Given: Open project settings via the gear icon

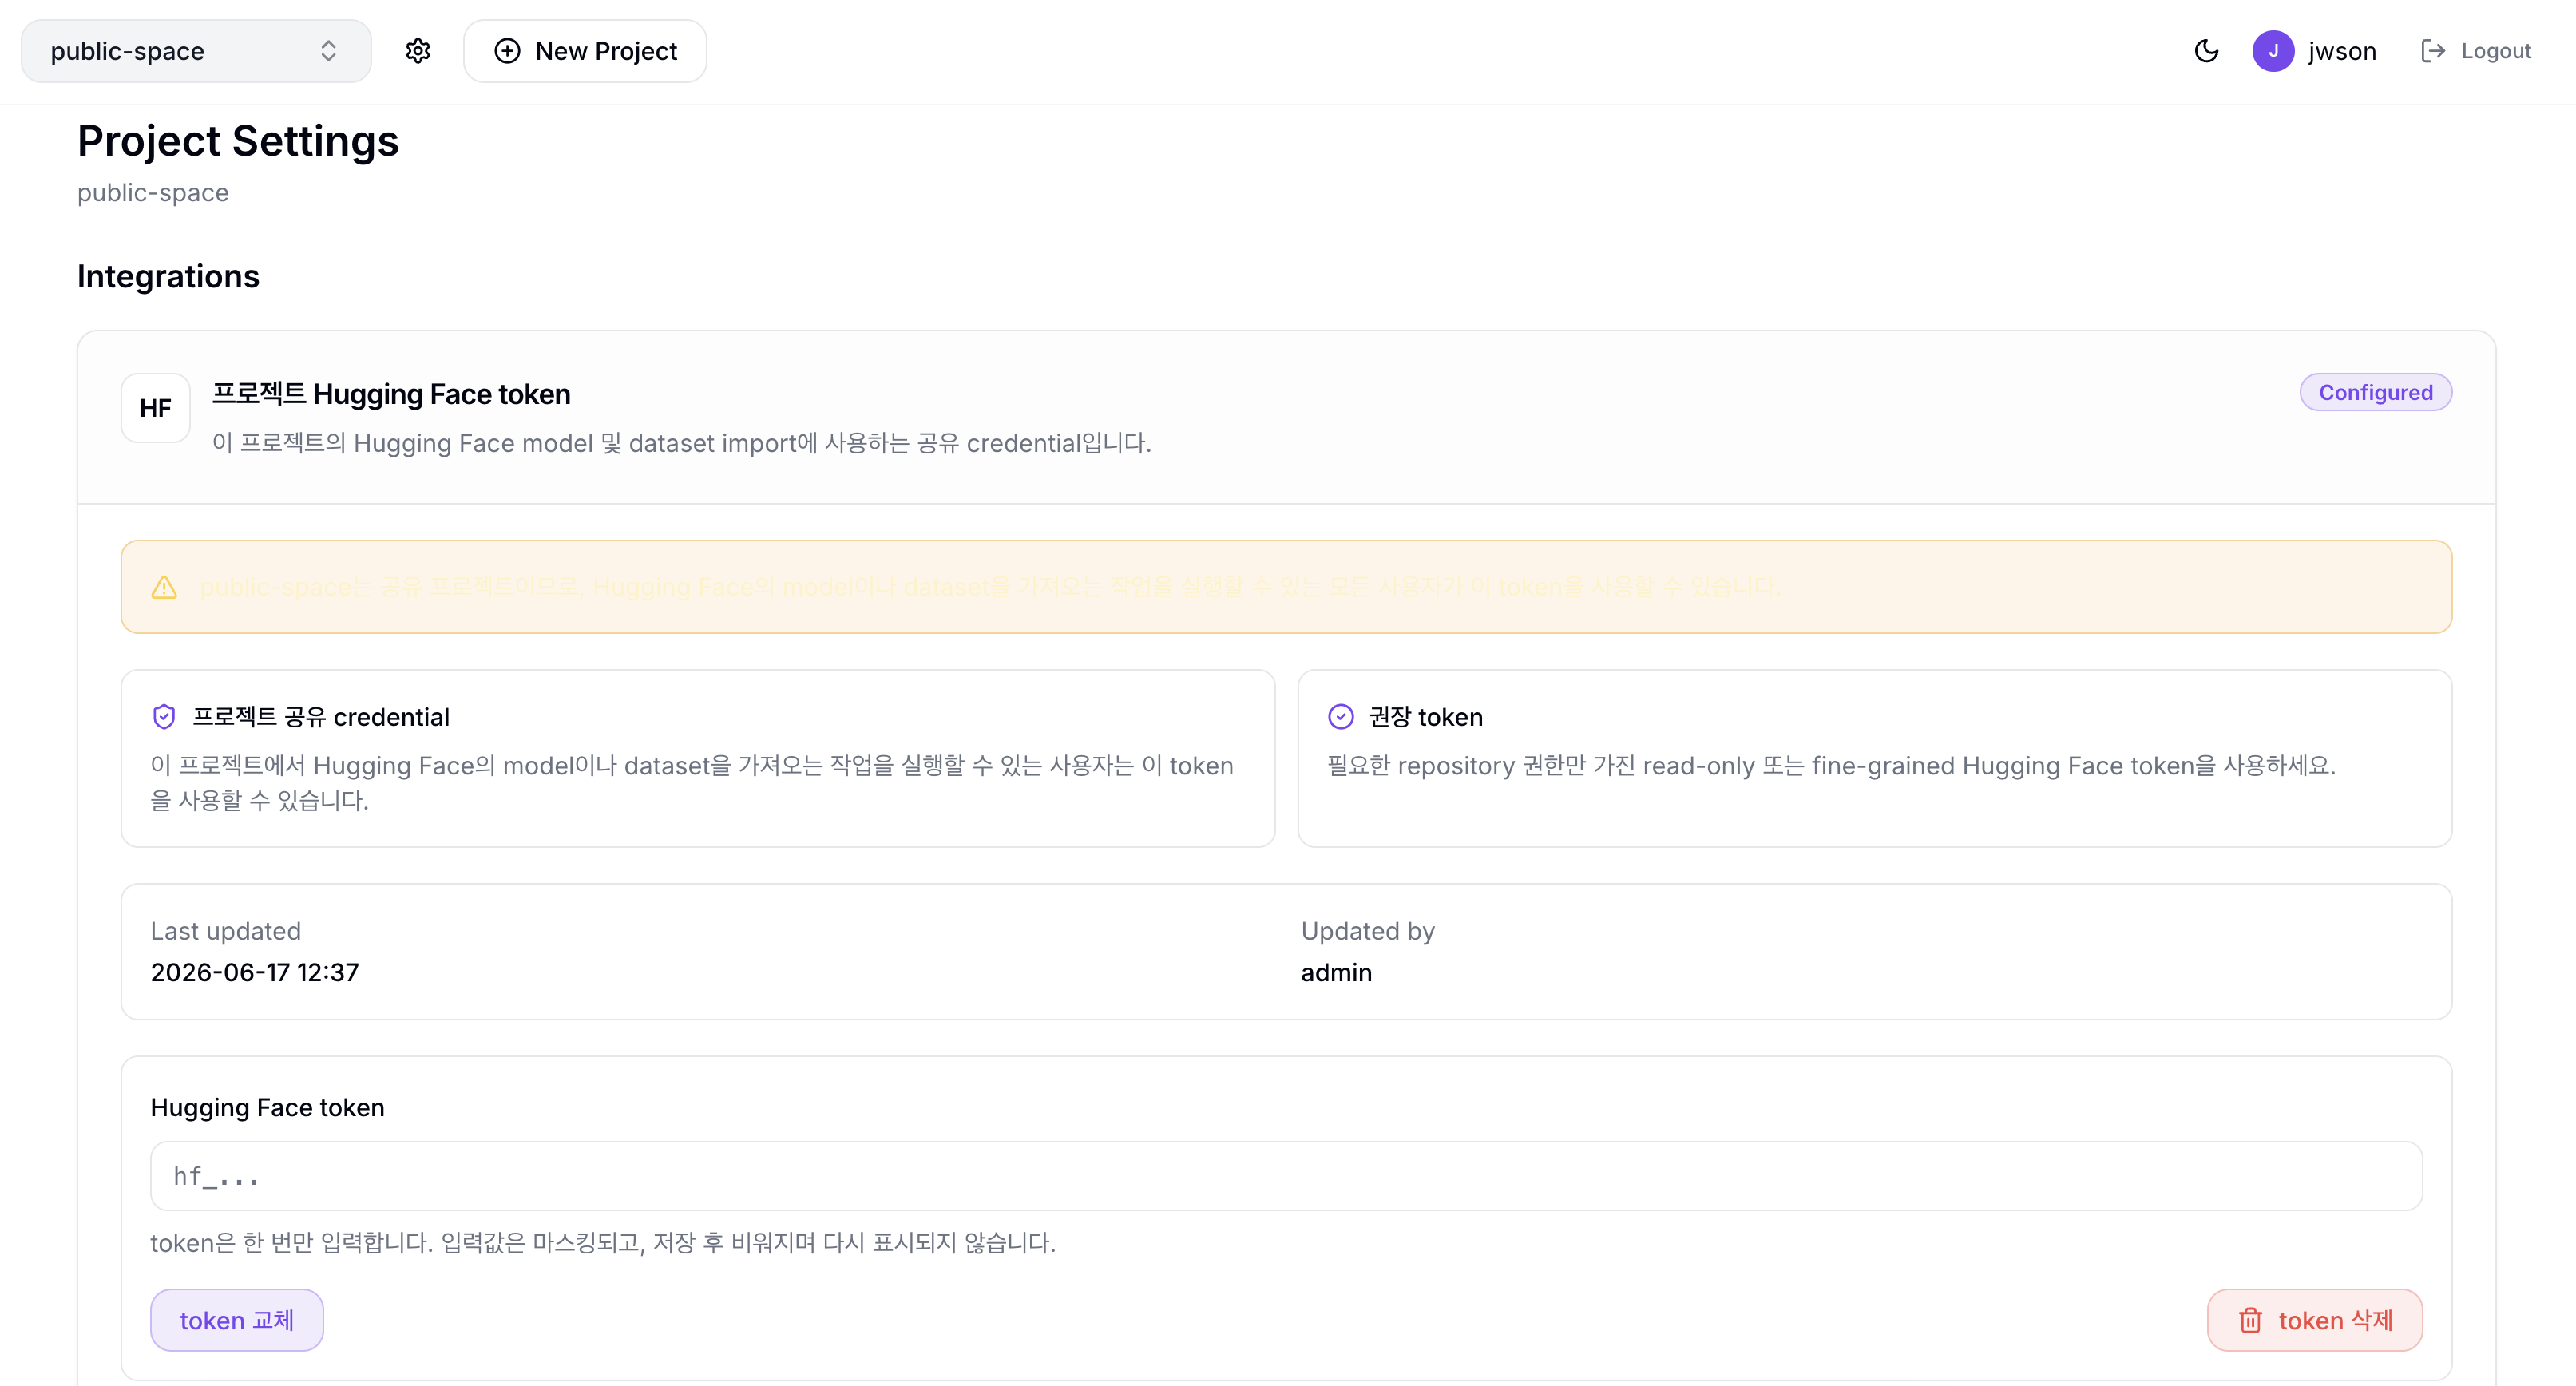Looking at the screenshot, I should 418,51.
